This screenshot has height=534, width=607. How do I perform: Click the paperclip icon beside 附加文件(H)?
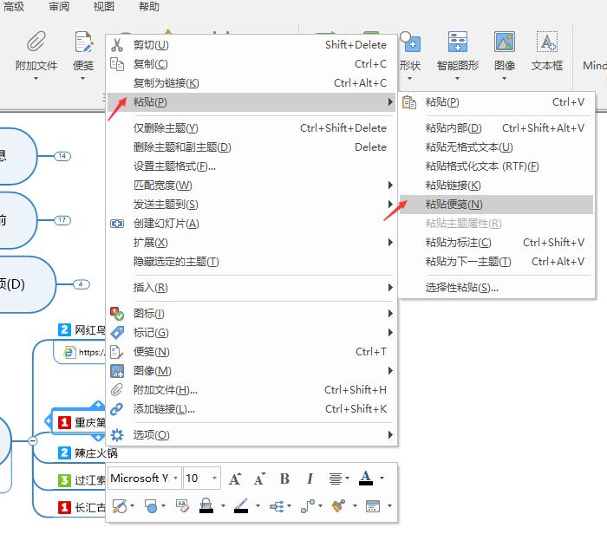117,390
